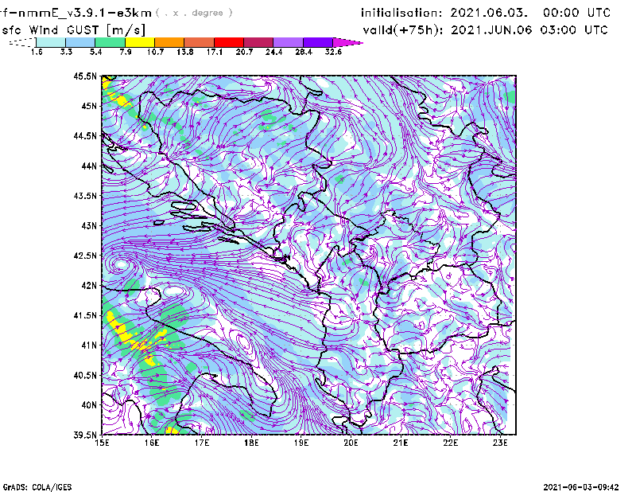Click the '32.6' legend value
Screen dimensions: 636x492
coord(333,52)
